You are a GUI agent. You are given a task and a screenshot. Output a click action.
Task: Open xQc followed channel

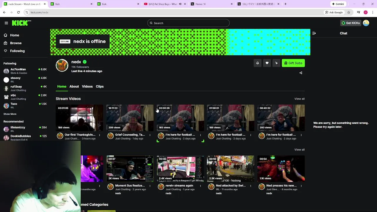[25, 97]
